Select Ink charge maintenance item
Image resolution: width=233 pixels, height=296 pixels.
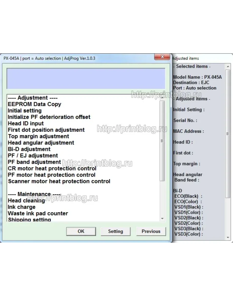[x=22, y=207]
